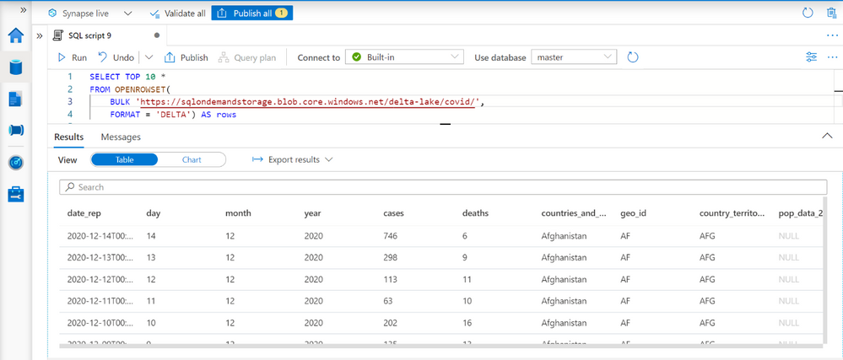Click the refresh icon in the top bar
This screenshot has height=360, width=843.
tap(808, 13)
